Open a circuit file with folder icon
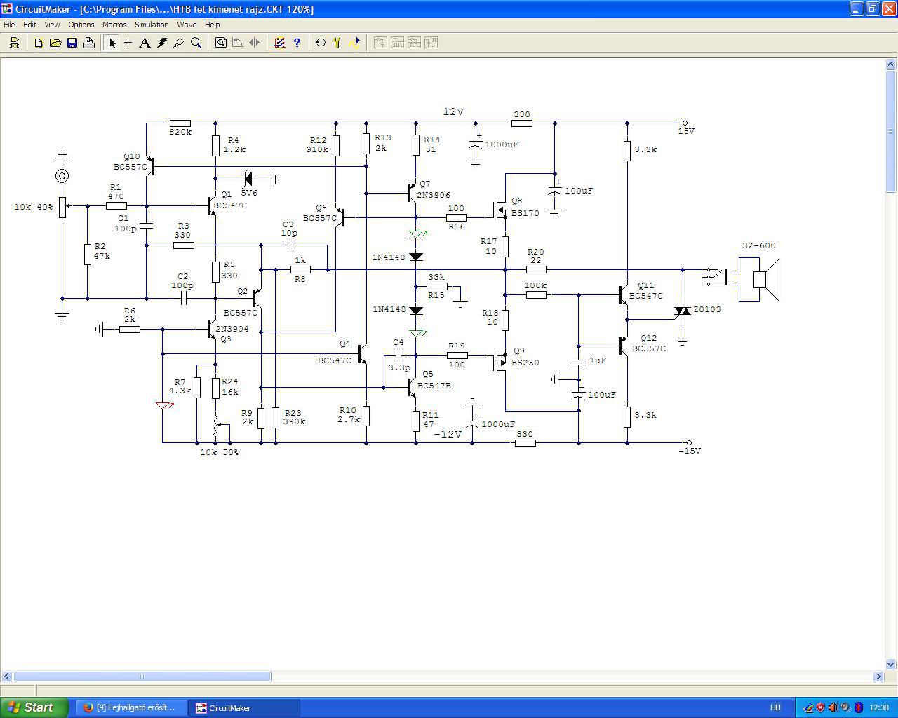Viewport: 898px width, 718px height. (55, 43)
